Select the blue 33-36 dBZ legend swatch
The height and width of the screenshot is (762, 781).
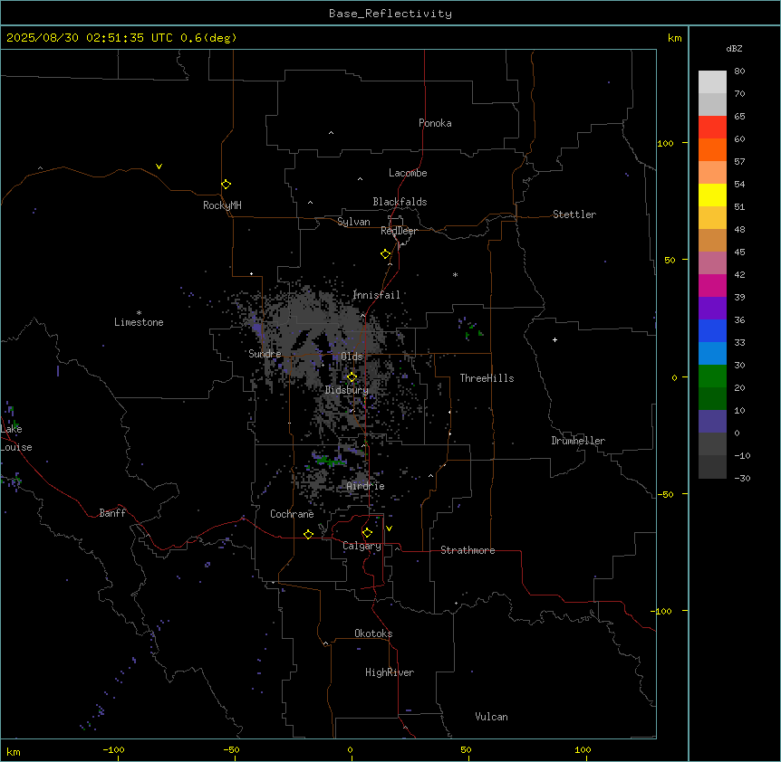click(x=712, y=330)
